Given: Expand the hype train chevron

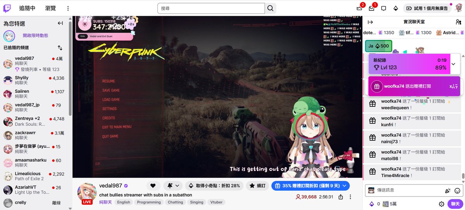Looking at the screenshot, I should (x=453, y=64).
